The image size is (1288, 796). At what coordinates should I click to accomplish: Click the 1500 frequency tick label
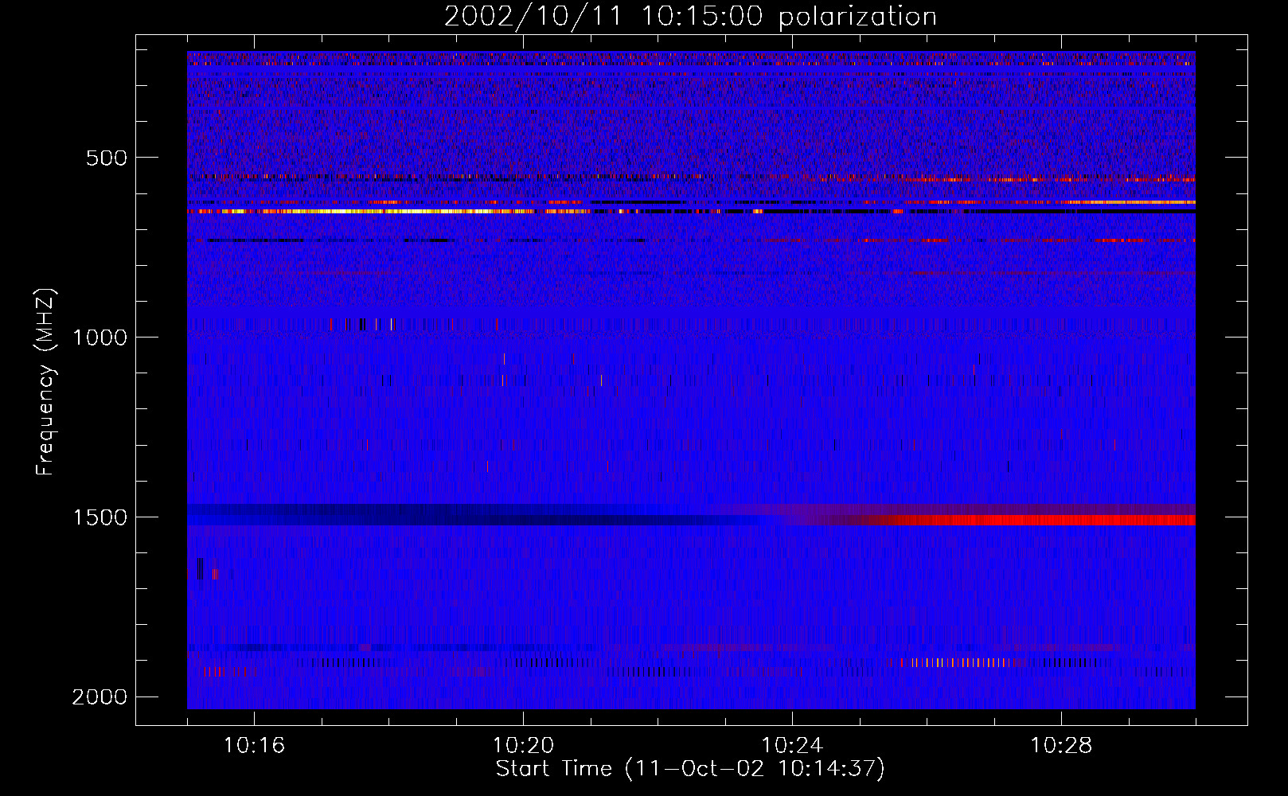pyautogui.click(x=99, y=517)
